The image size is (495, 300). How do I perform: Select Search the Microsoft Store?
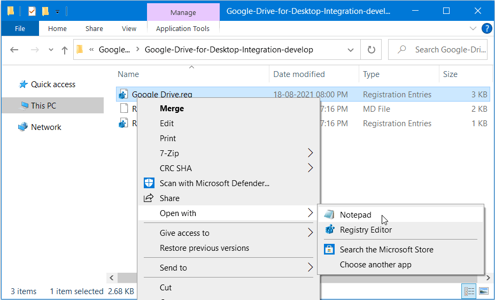tap(400, 250)
